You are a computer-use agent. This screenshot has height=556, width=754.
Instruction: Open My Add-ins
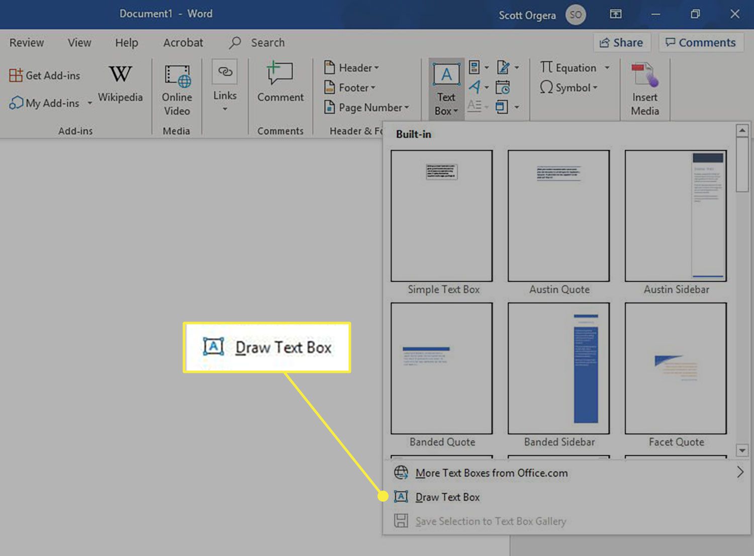click(44, 103)
